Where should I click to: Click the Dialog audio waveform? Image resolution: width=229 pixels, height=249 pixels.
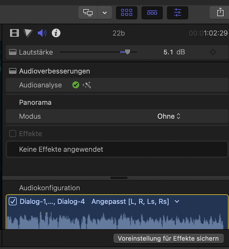click(115, 220)
